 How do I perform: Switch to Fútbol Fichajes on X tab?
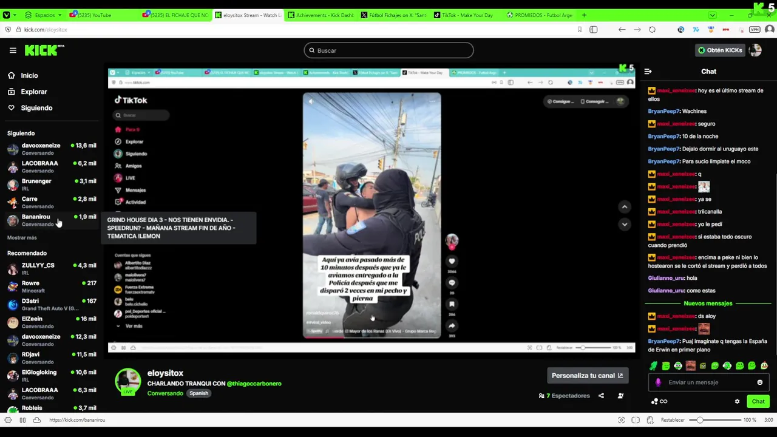[393, 15]
